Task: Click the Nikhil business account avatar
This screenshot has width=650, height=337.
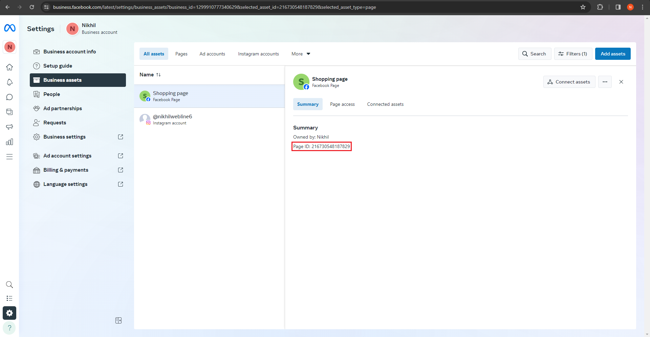Action: (x=72, y=29)
